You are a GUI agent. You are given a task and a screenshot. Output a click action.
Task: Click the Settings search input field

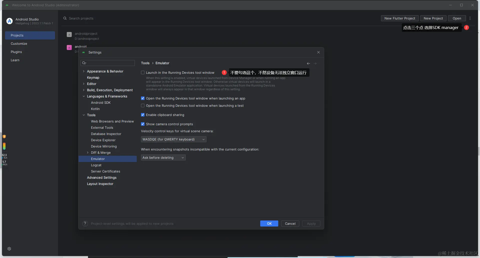tap(107, 63)
